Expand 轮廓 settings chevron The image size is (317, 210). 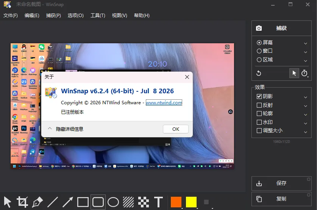point(306,115)
